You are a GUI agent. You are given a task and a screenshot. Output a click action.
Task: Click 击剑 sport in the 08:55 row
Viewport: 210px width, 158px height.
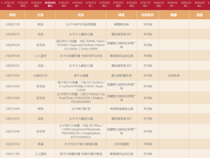41,34
